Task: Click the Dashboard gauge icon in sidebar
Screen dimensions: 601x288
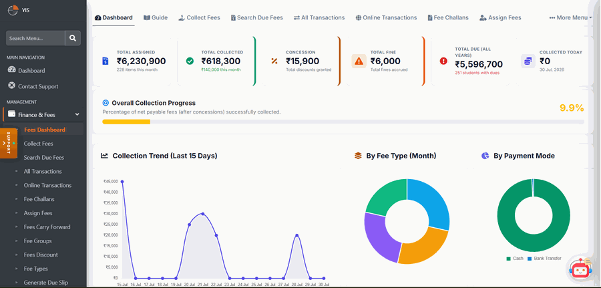Action: [x=11, y=70]
